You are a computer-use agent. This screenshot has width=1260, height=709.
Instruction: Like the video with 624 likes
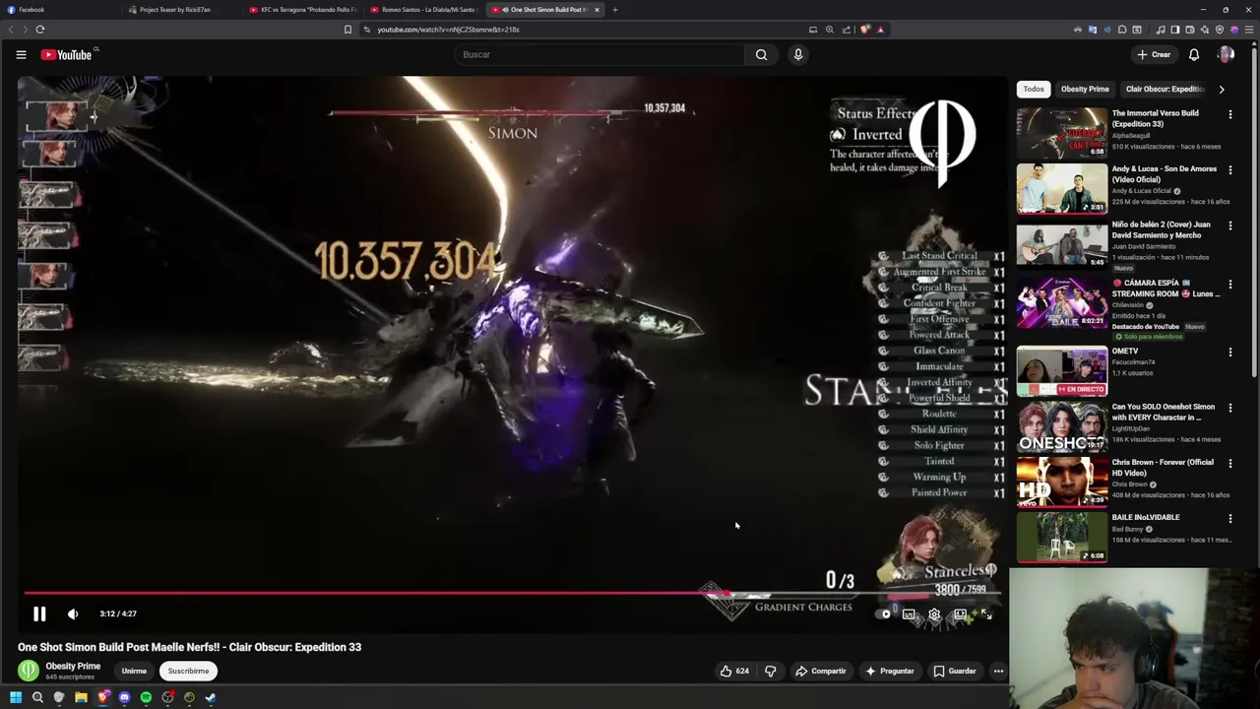(734, 671)
